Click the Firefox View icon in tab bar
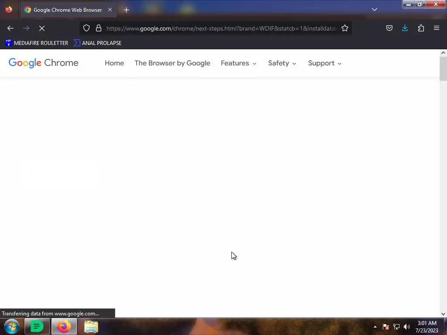Image resolution: width=447 pixels, height=335 pixels. (9, 10)
